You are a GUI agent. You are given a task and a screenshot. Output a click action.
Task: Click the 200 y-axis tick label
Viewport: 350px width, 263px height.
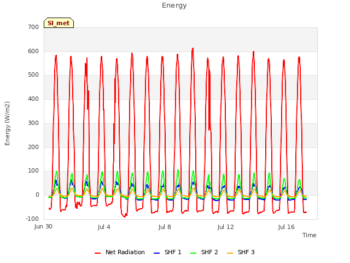pyautogui.click(x=33, y=147)
